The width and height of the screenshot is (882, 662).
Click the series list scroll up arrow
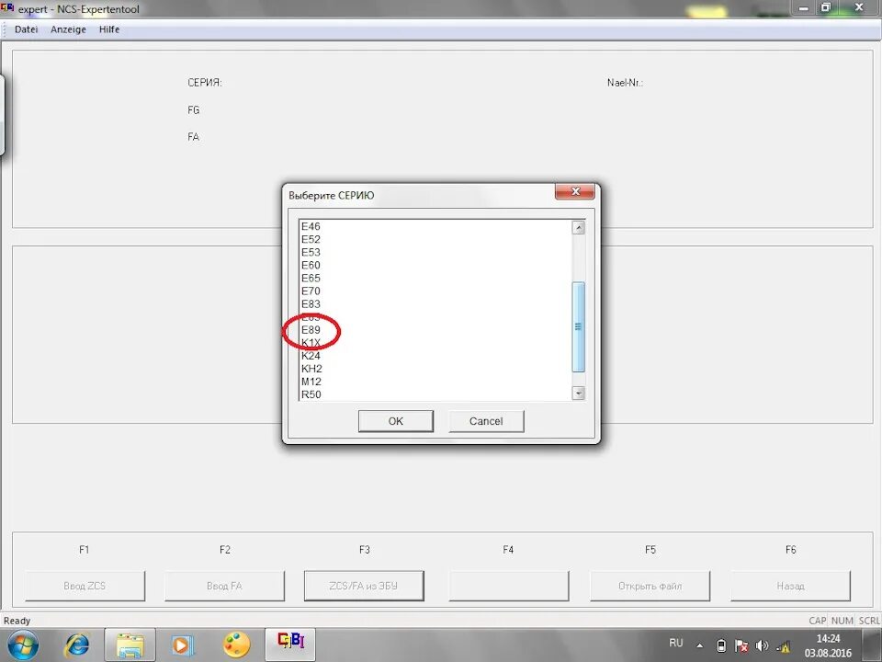point(578,227)
